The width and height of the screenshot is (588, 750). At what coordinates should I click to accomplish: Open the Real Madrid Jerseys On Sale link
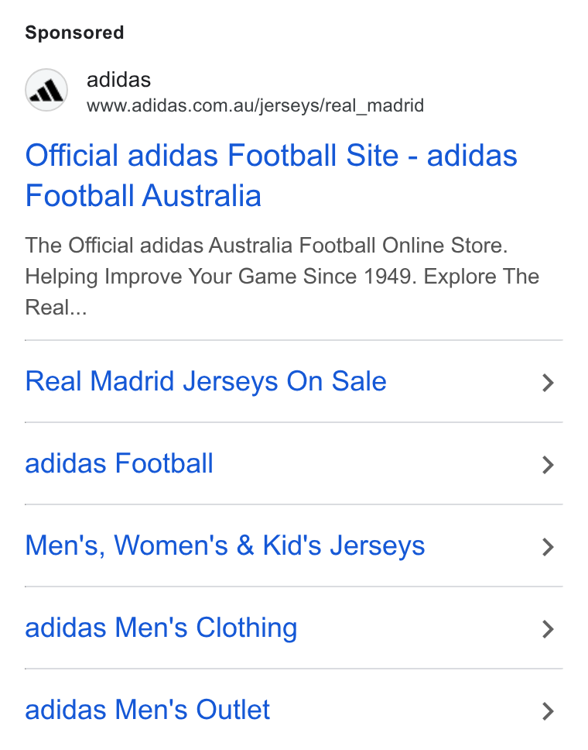click(206, 382)
